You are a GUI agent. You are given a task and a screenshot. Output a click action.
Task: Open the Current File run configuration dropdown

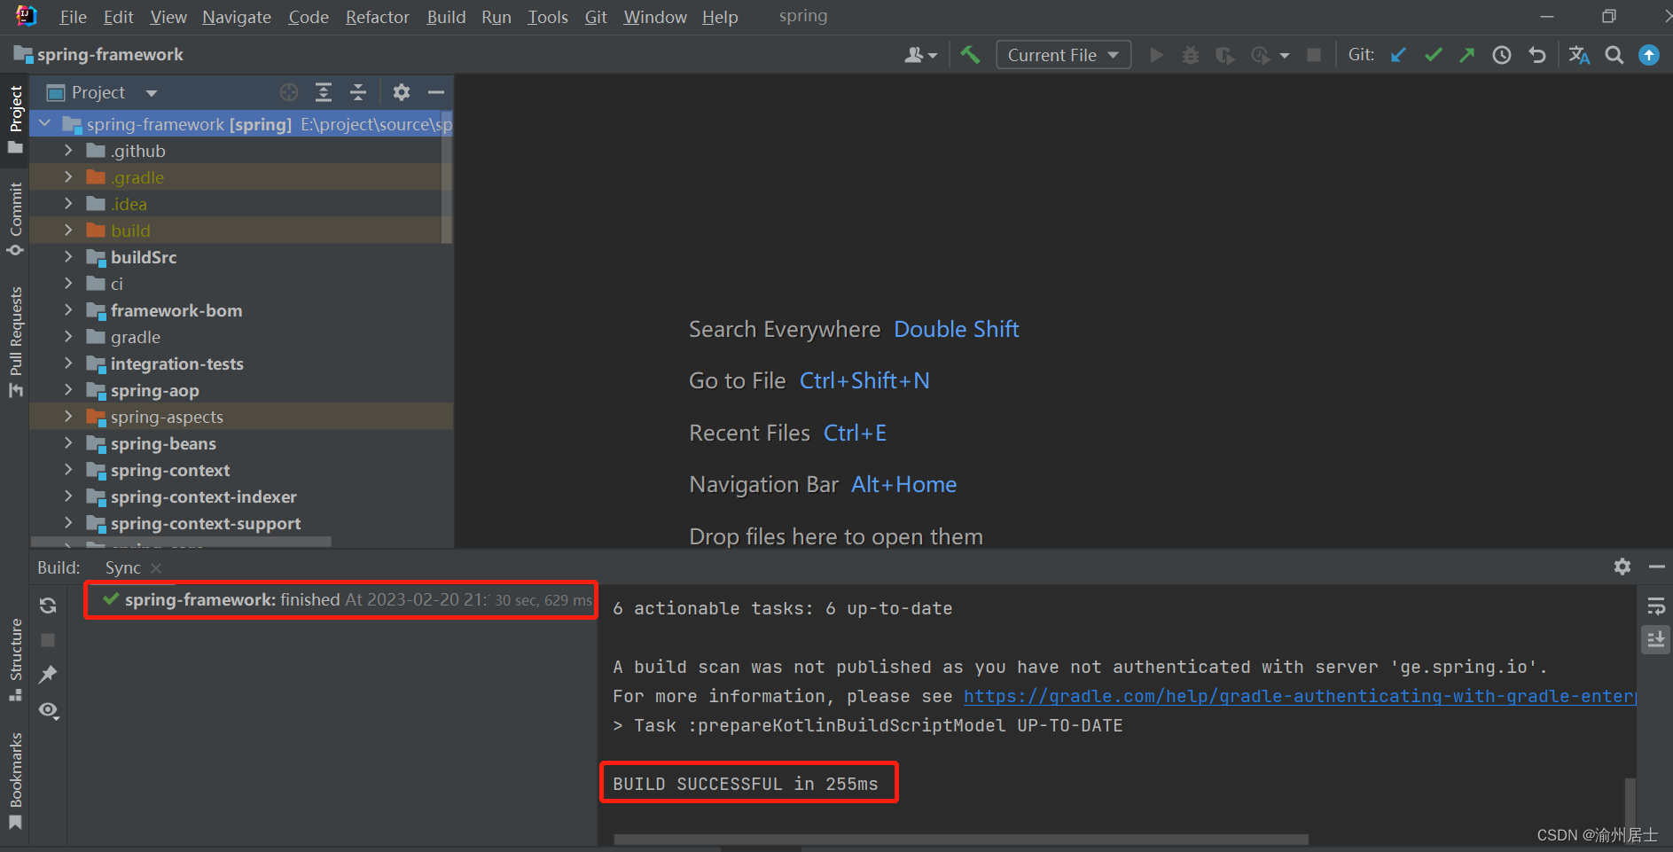click(x=1063, y=55)
